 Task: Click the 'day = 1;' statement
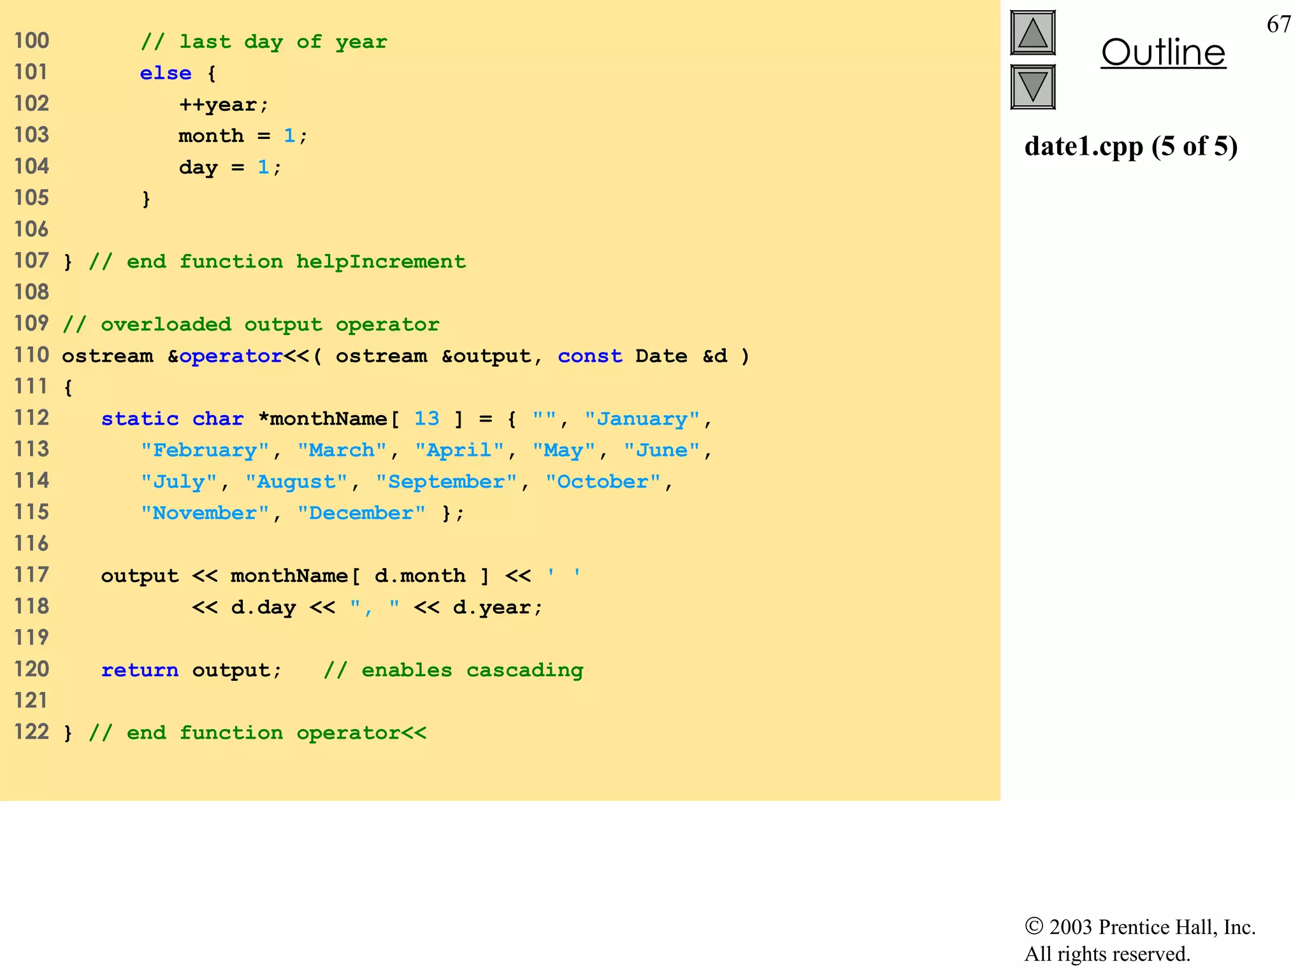click(230, 167)
